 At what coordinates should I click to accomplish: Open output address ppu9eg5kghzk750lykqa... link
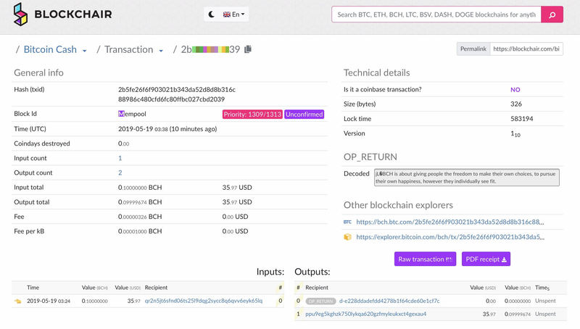(x=366, y=314)
